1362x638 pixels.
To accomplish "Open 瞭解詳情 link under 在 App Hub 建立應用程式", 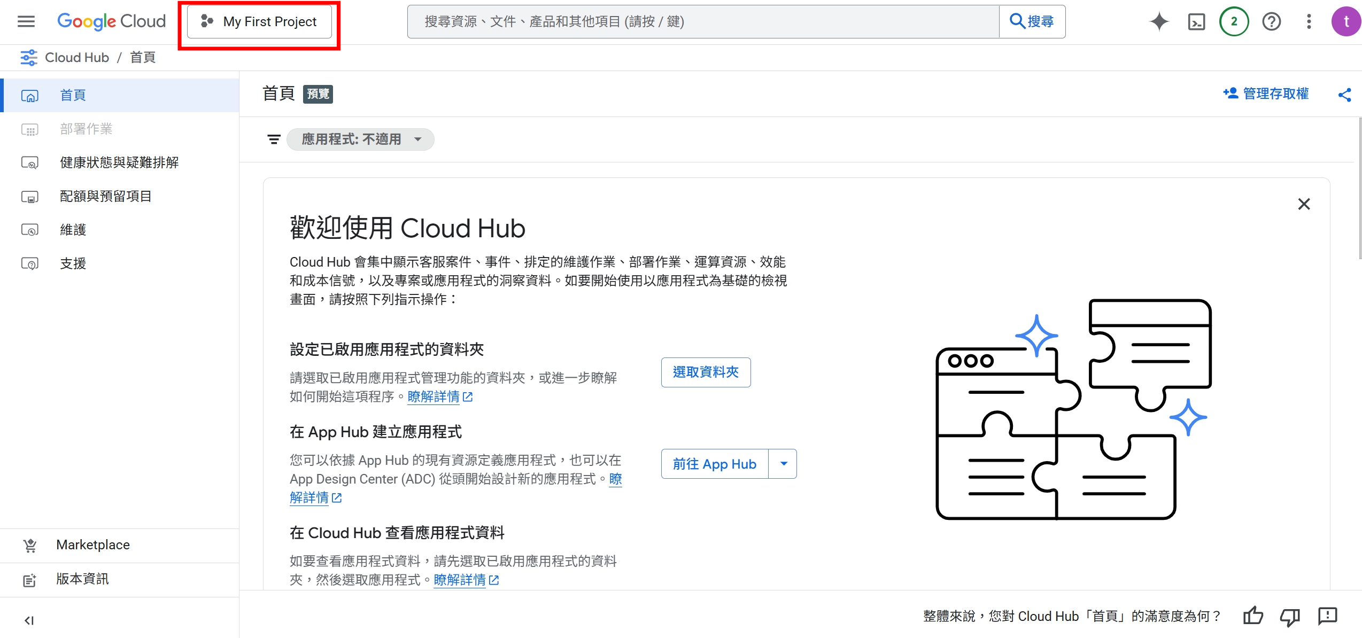I will pyautogui.click(x=316, y=498).
